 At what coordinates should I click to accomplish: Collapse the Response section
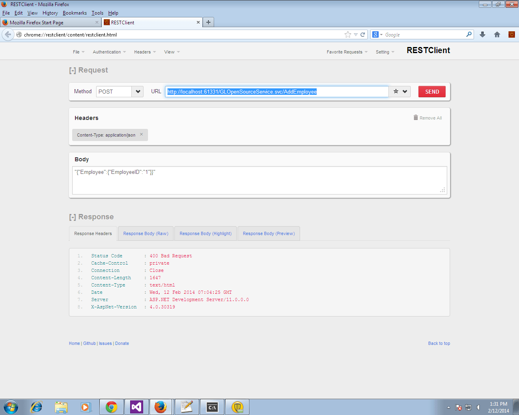73,217
